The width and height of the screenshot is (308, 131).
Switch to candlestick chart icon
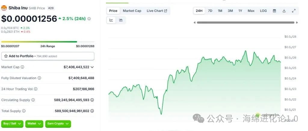(x=121, y=20)
